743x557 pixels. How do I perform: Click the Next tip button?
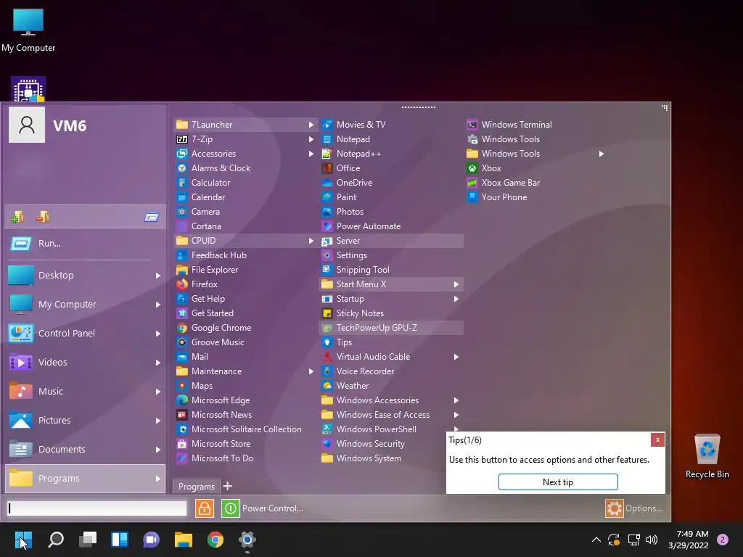[x=558, y=482]
